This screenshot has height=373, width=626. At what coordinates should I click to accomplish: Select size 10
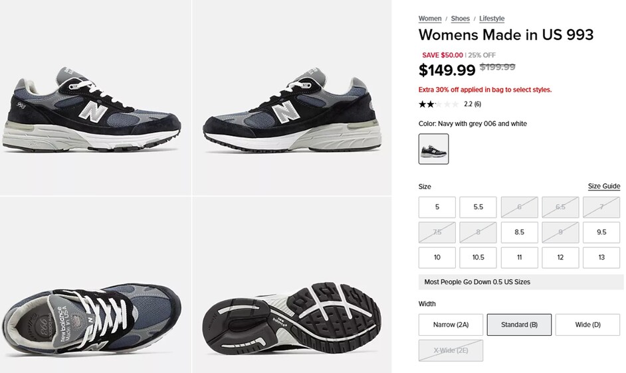pyautogui.click(x=437, y=258)
